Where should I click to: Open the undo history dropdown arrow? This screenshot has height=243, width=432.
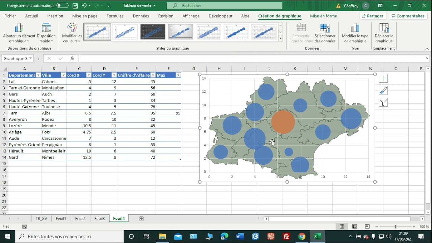[x=90, y=6]
